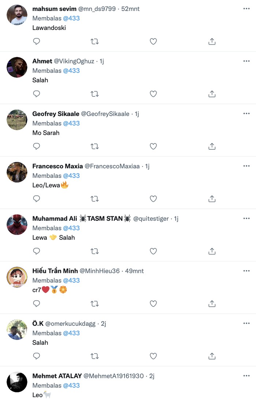The width and height of the screenshot is (256, 400).
Task: Open the 52mnt timestamp on mahsum sevim's tweet
Action: pos(131,9)
